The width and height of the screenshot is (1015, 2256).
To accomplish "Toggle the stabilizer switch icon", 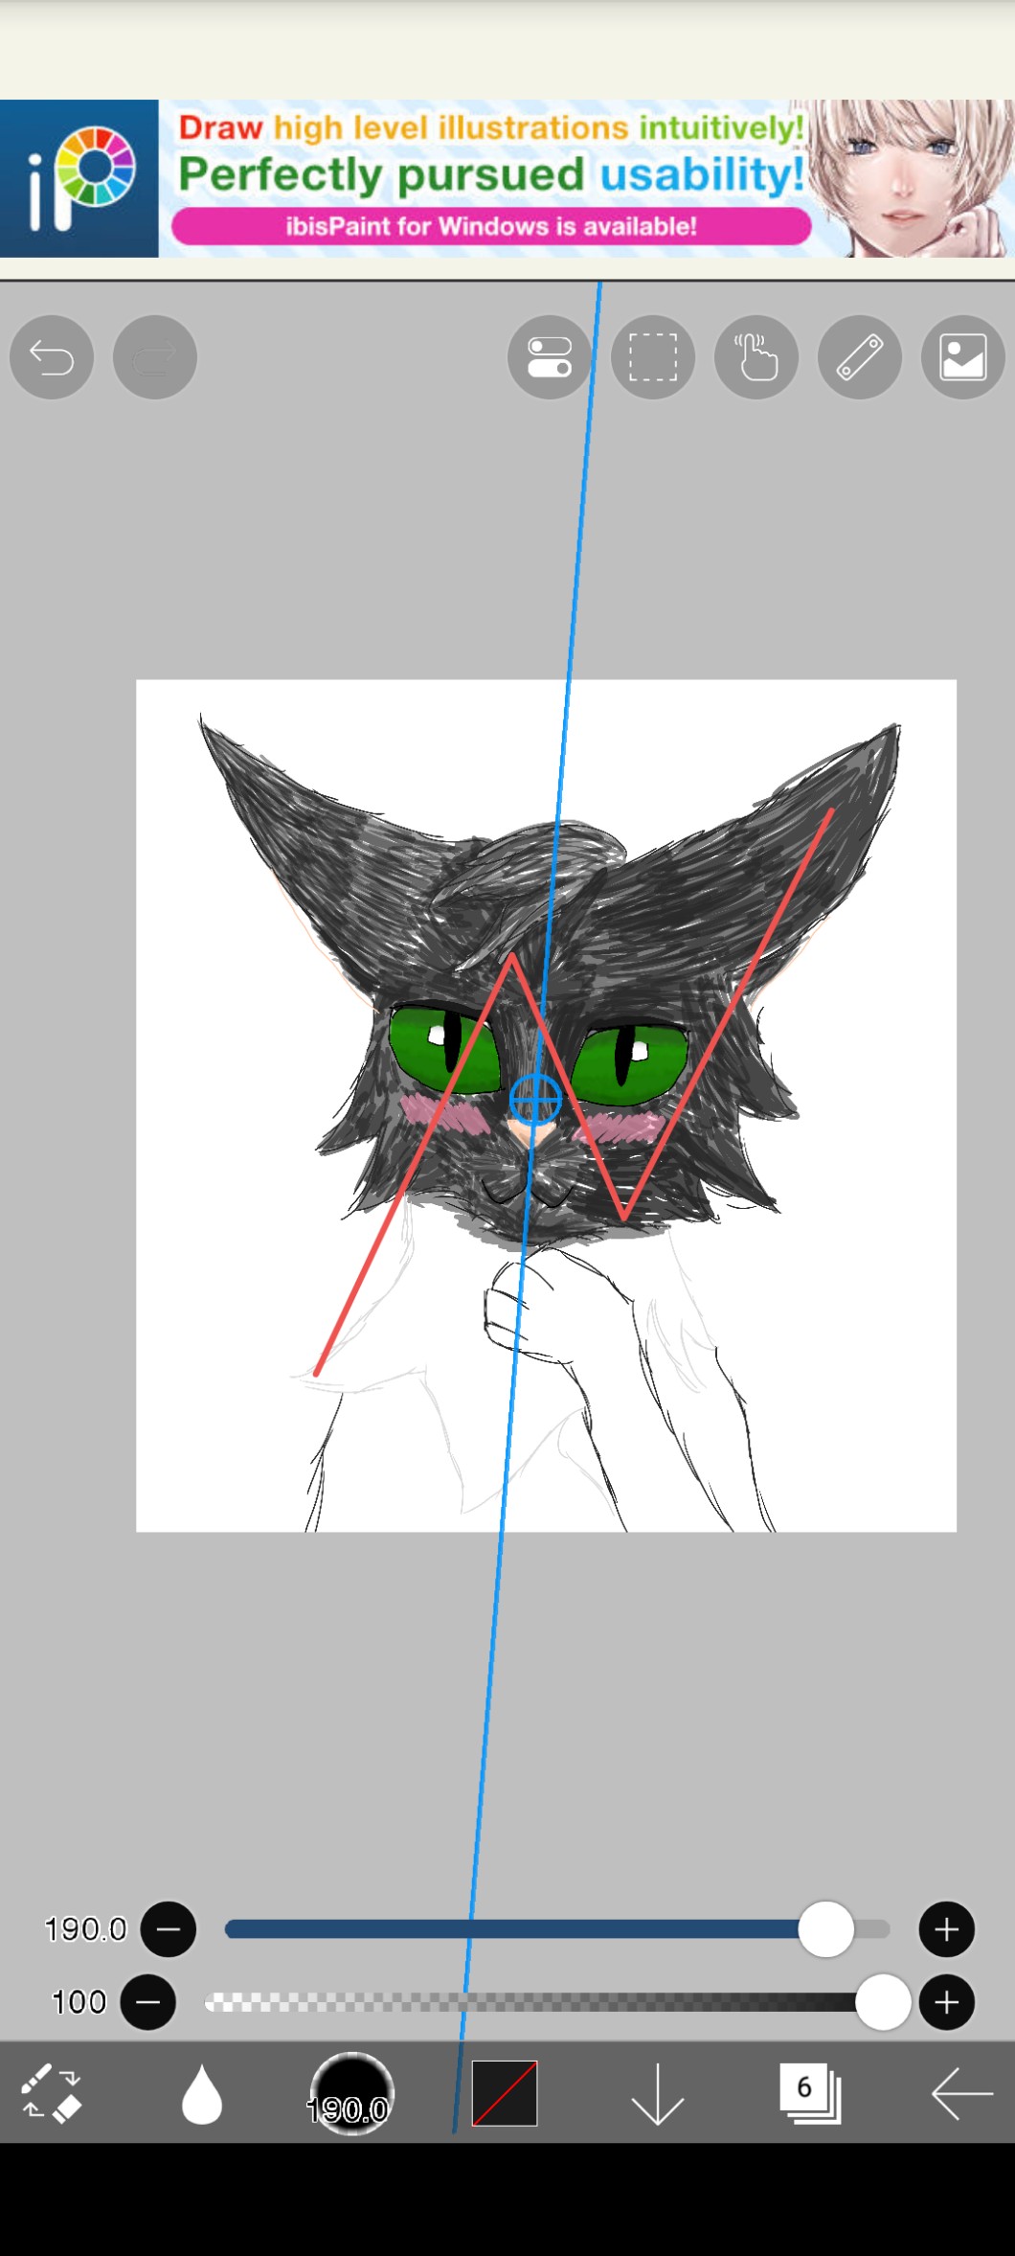I will tap(550, 357).
